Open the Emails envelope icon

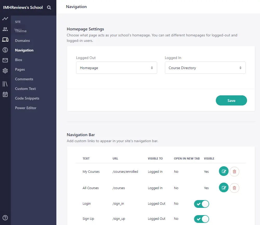pyautogui.click(x=5, y=60)
